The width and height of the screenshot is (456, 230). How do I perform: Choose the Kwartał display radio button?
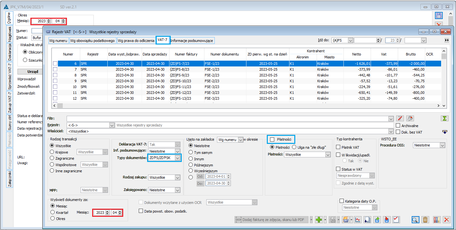pos(53,212)
